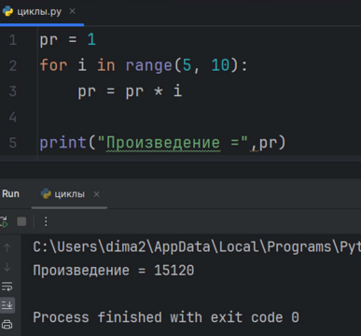Print the console output
Image resolution: width=361 pixels, height=336 pixels.
7,325
